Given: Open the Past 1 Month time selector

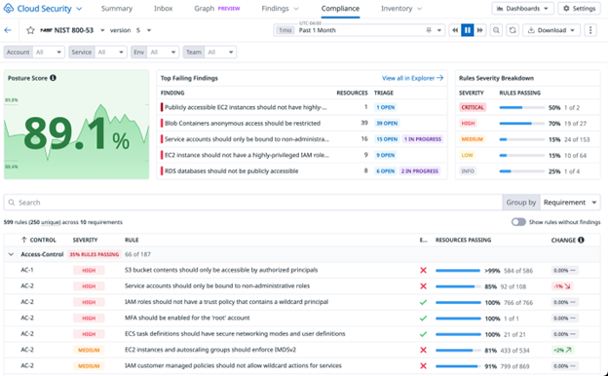Looking at the screenshot, I should click(360, 30).
